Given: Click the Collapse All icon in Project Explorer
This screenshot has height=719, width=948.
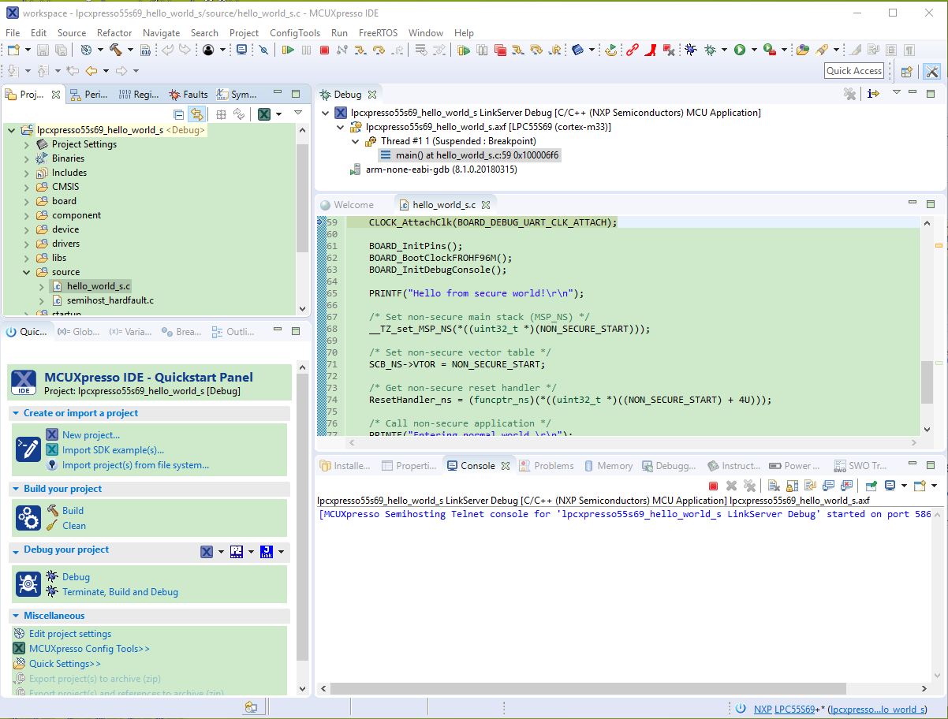Looking at the screenshot, I should click(178, 114).
